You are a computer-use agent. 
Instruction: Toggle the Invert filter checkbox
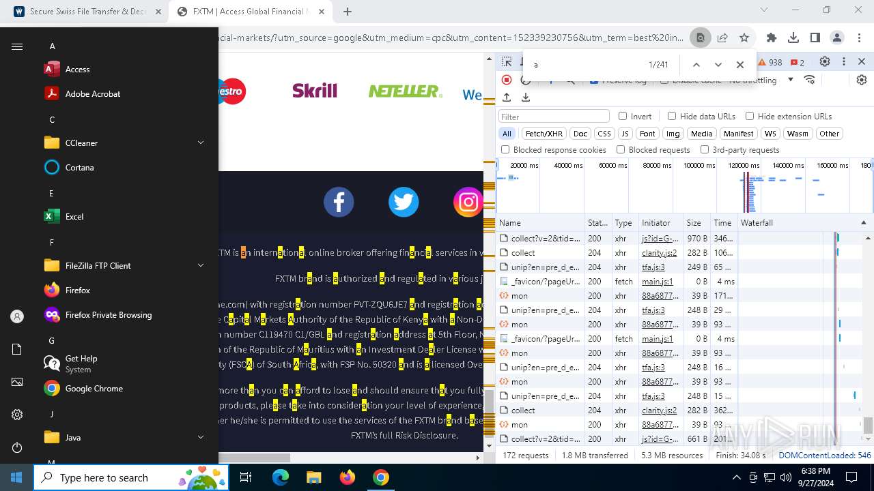(x=623, y=116)
